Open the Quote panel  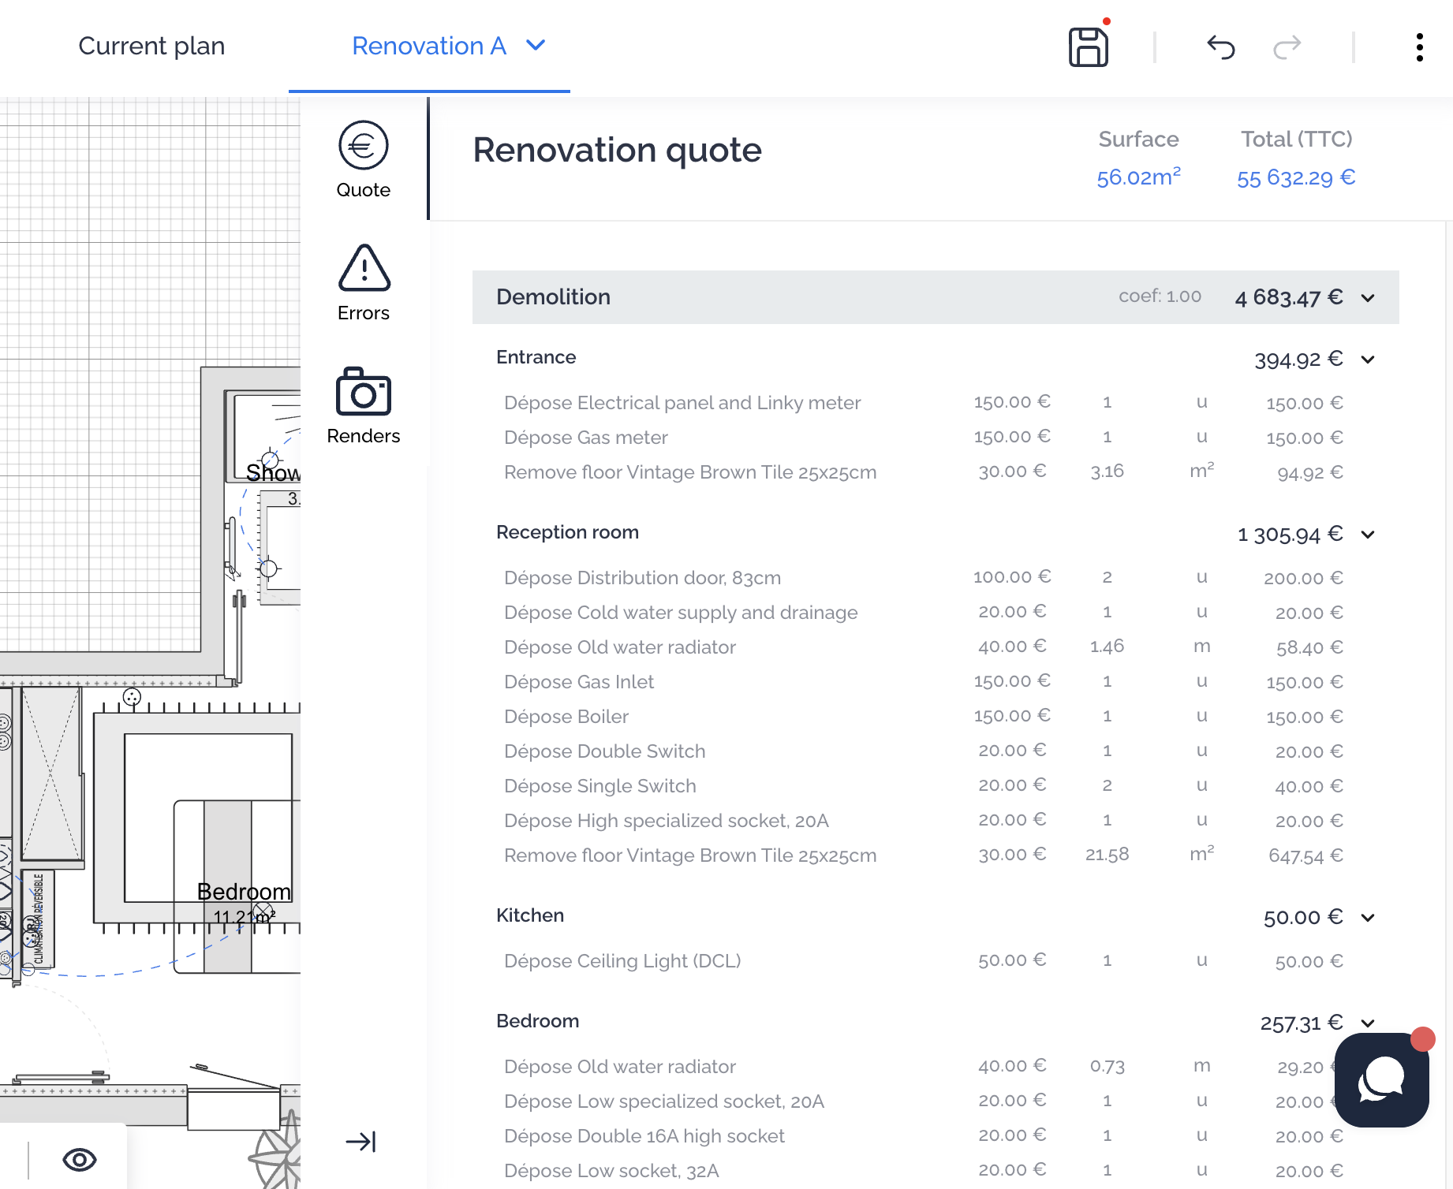click(x=364, y=160)
